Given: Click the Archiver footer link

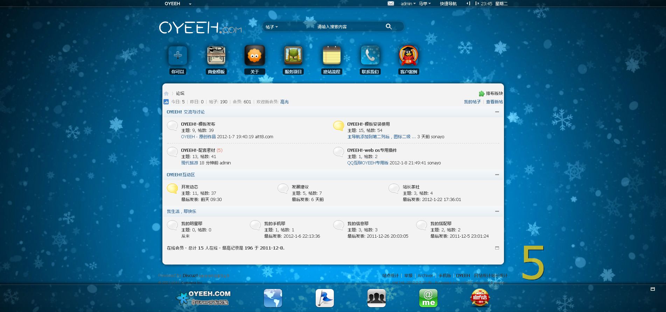Looking at the screenshot, I should pyautogui.click(x=425, y=276).
